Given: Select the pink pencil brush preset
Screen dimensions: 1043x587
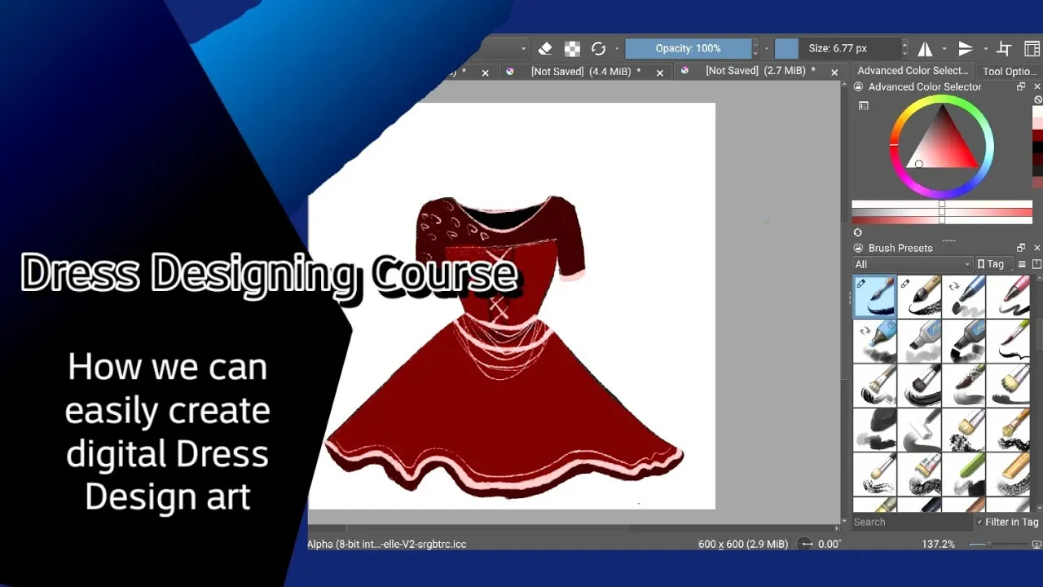Looking at the screenshot, I should [1009, 296].
